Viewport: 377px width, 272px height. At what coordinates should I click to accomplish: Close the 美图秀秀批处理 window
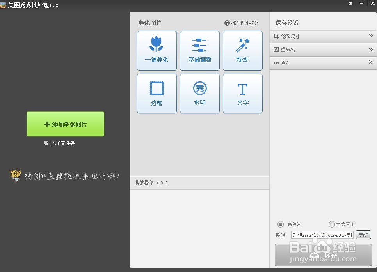[x=372, y=4]
